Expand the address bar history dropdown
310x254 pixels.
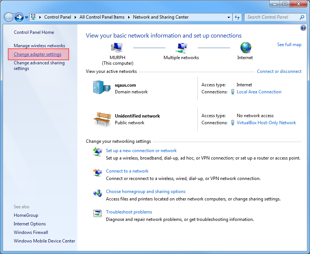[x=229, y=17]
